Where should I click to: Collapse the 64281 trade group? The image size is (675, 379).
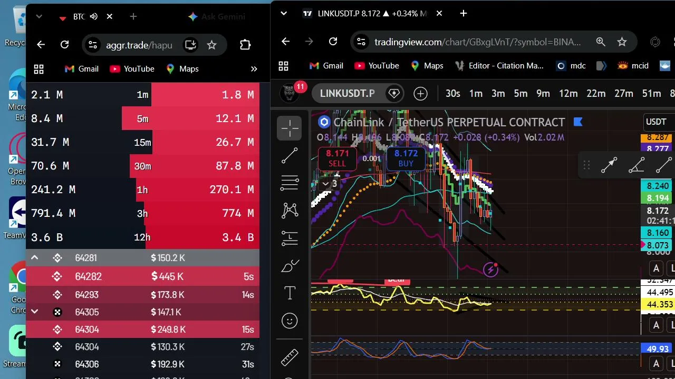[x=34, y=258]
